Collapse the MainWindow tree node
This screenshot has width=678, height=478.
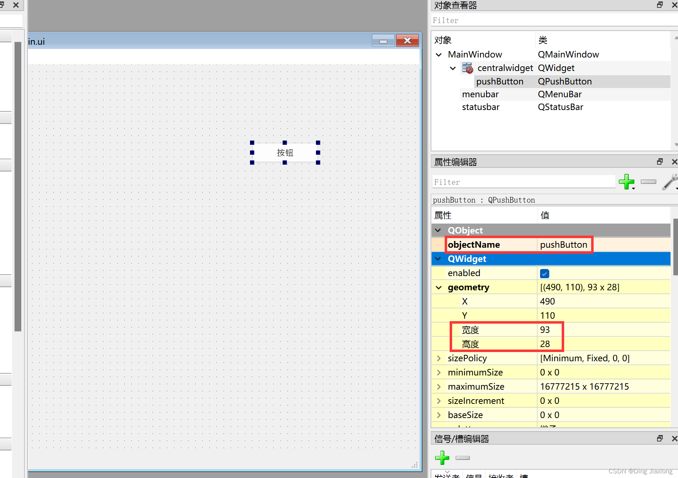click(x=439, y=55)
